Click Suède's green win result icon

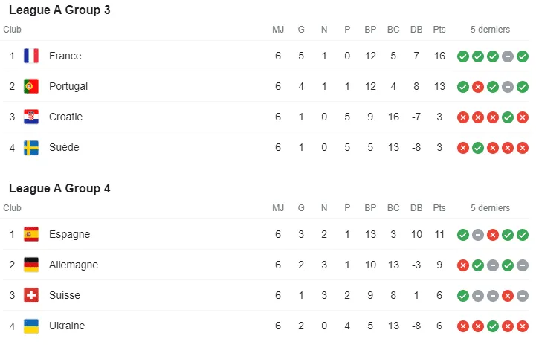click(478, 148)
